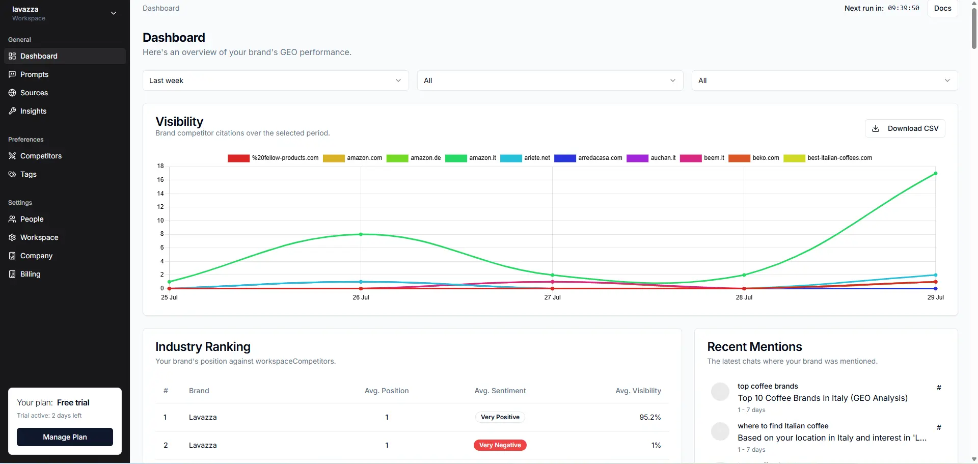
Task: Open the Company settings page
Action: [x=65, y=256]
